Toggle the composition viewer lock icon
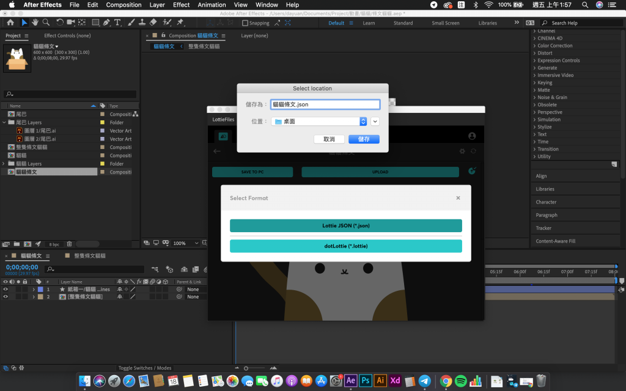 click(163, 35)
